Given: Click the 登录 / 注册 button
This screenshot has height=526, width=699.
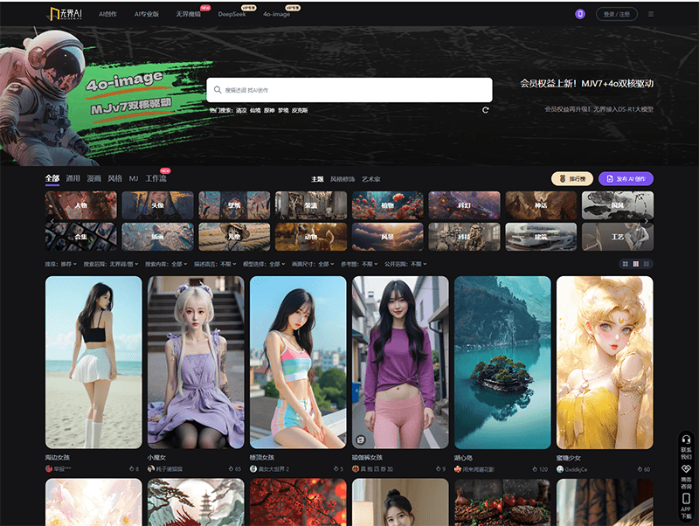Looking at the screenshot, I should [x=617, y=14].
